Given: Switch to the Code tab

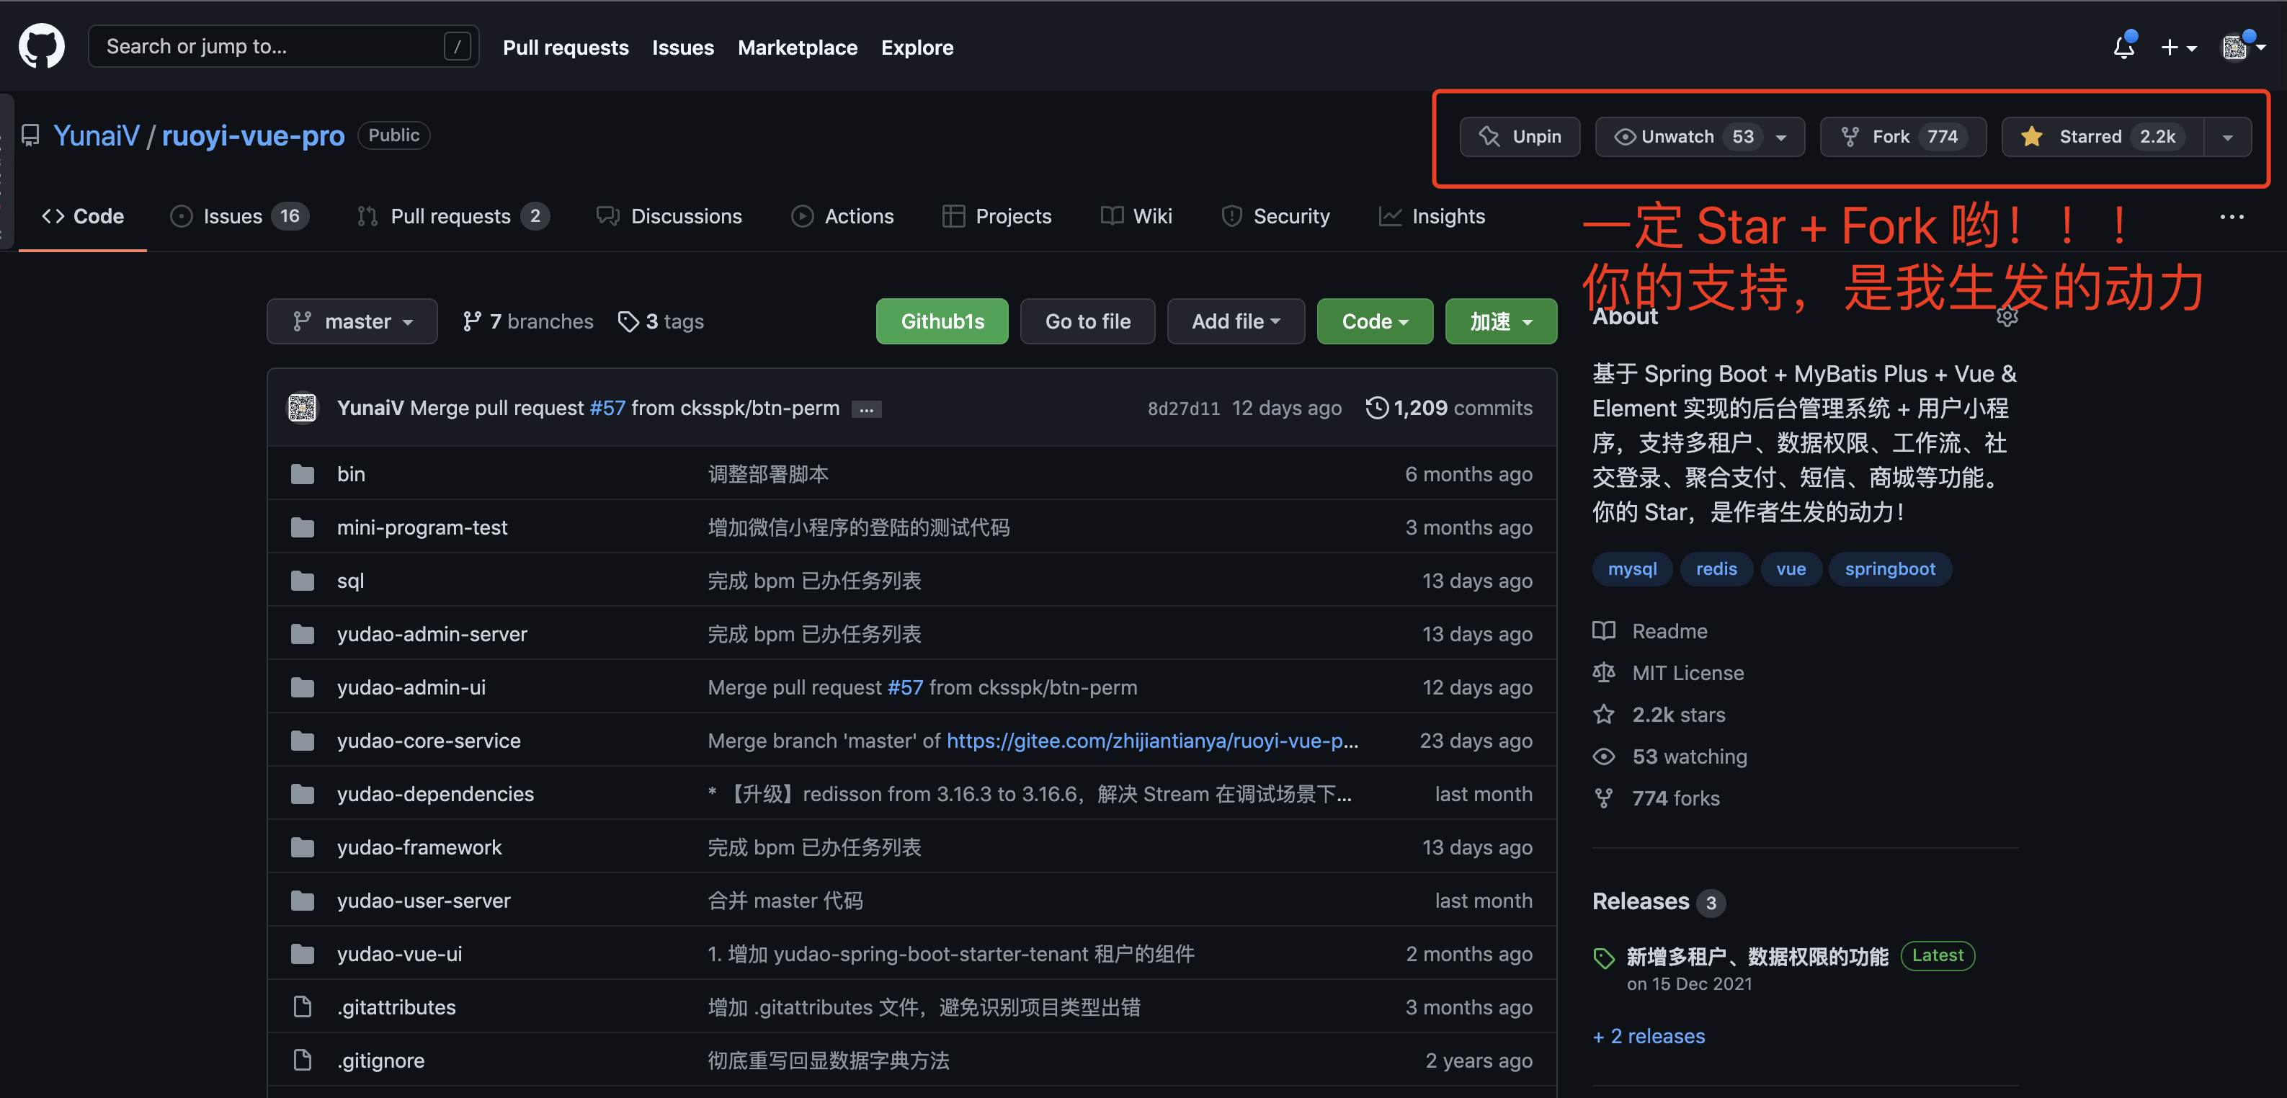Looking at the screenshot, I should tap(83, 217).
